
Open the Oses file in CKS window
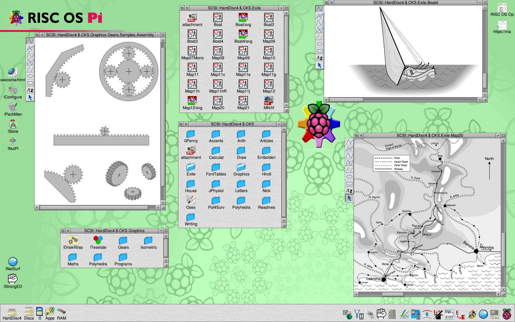click(191, 203)
